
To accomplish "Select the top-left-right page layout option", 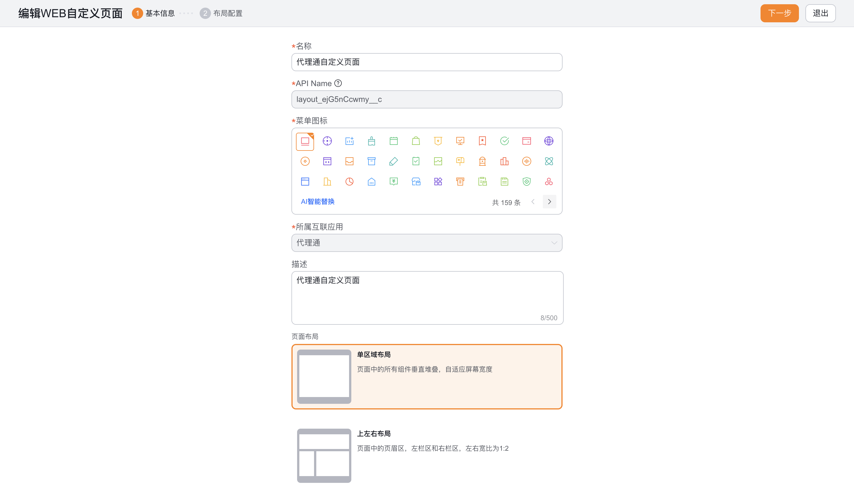I will (426, 455).
